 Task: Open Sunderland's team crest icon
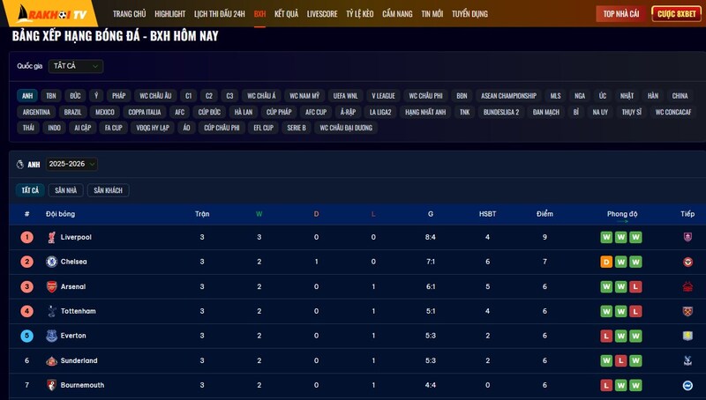click(52, 360)
